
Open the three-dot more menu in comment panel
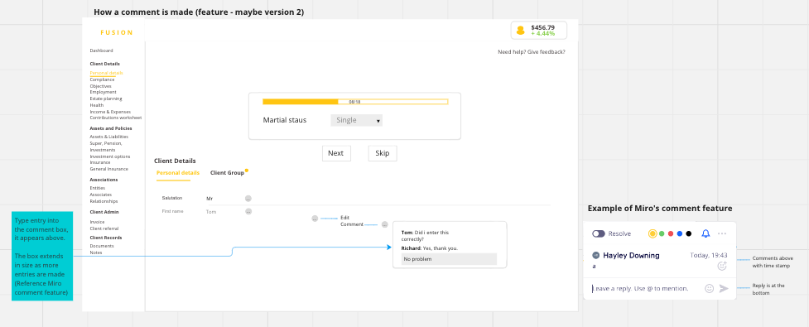coord(722,233)
